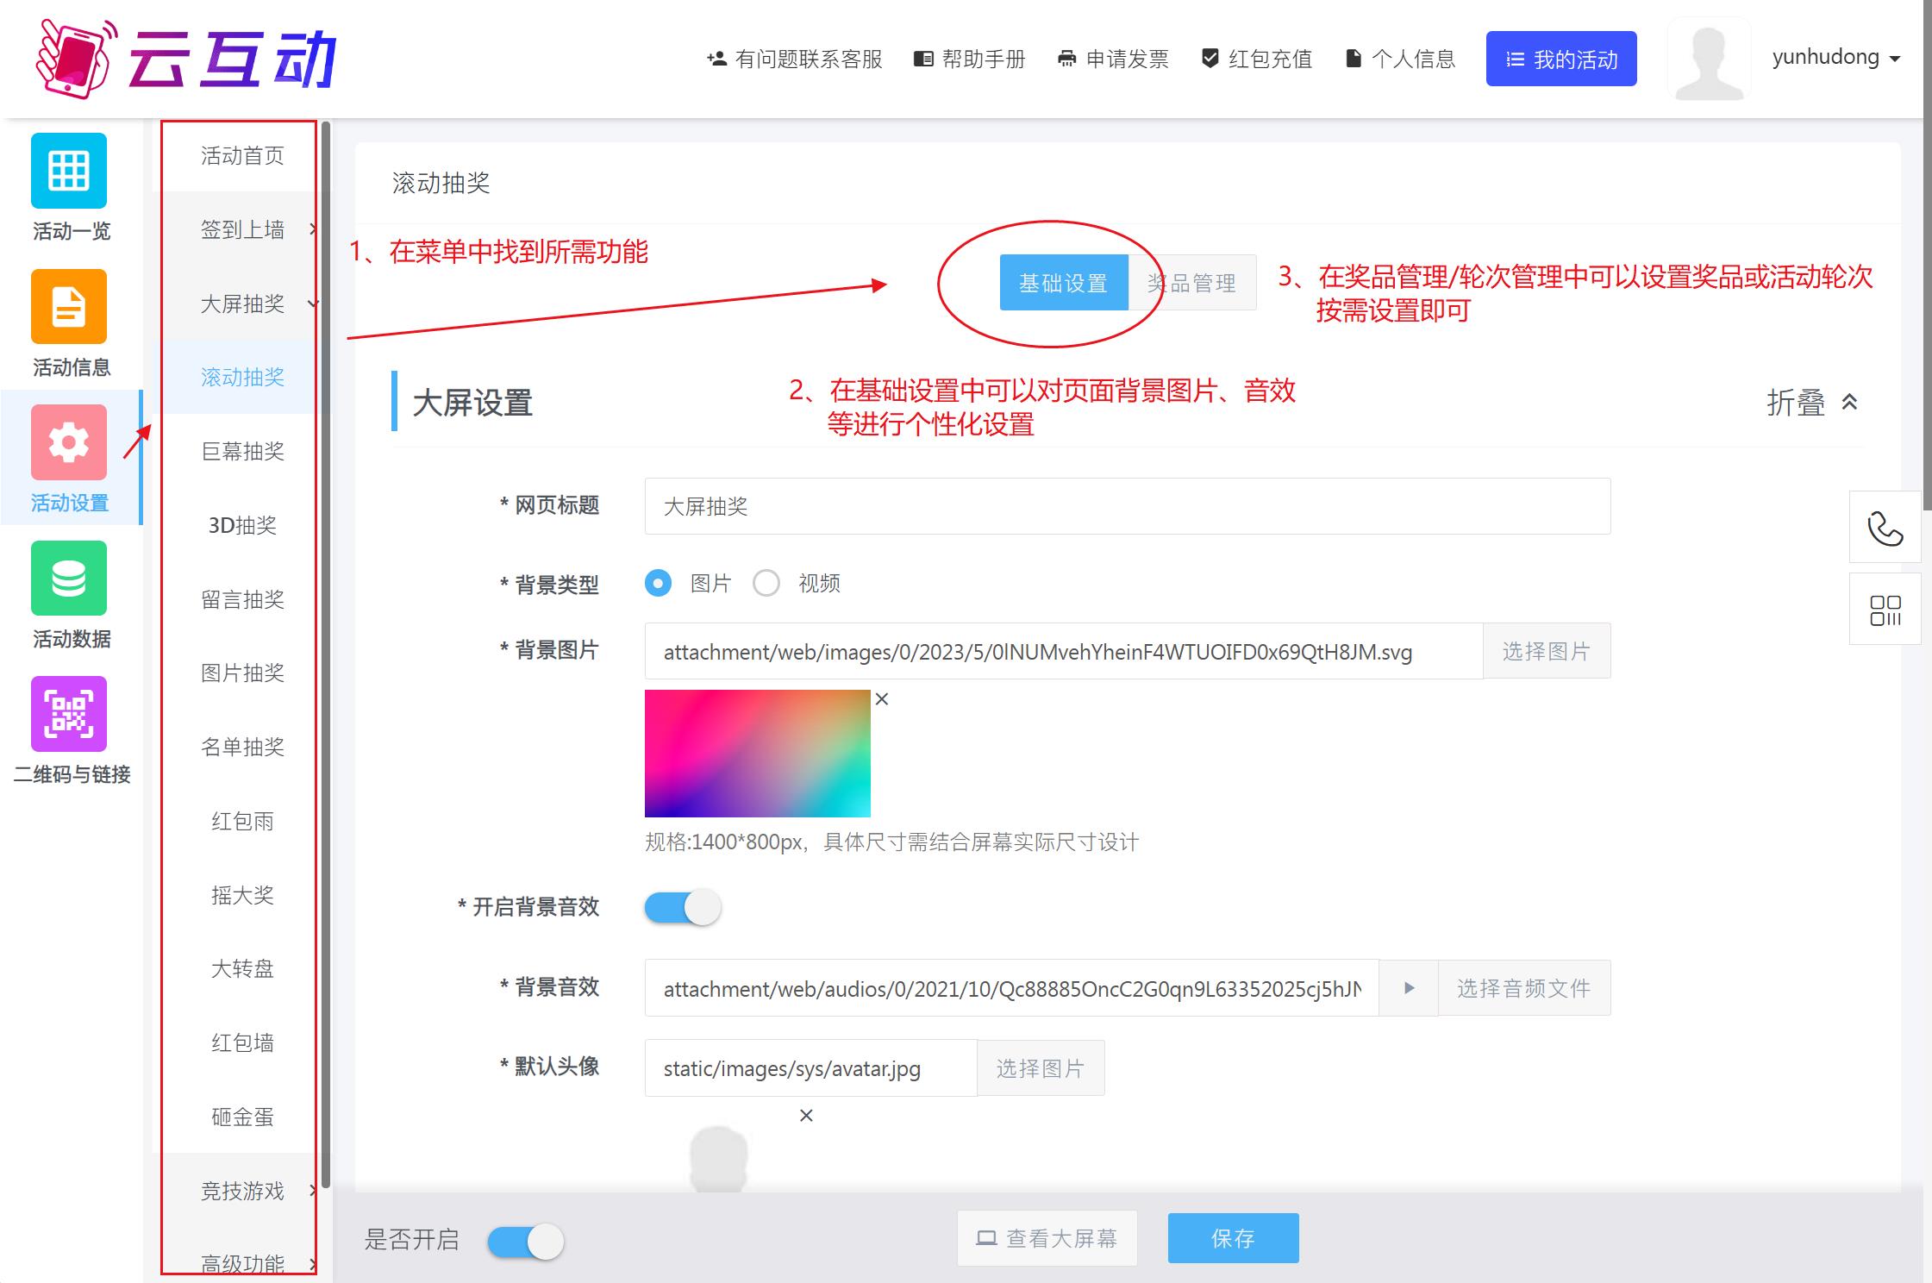This screenshot has height=1283, width=1932.
Task: Remove the gradient background image thumbnail
Action: (x=881, y=699)
